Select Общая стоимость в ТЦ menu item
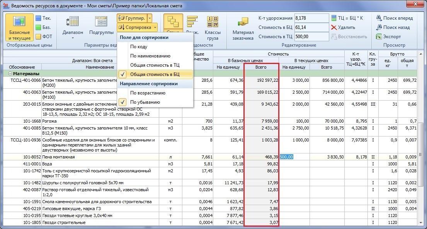This screenshot has width=427, height=229. [x=155, y=65]
